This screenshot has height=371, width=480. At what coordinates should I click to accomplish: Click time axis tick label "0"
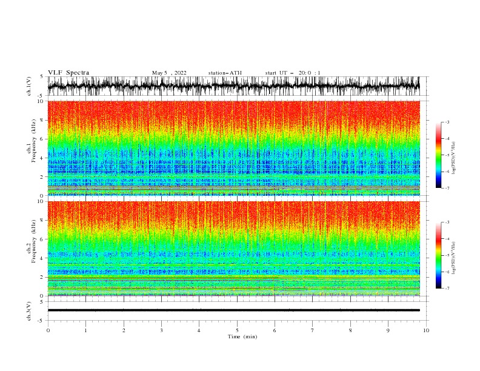(x=48, y=330)
